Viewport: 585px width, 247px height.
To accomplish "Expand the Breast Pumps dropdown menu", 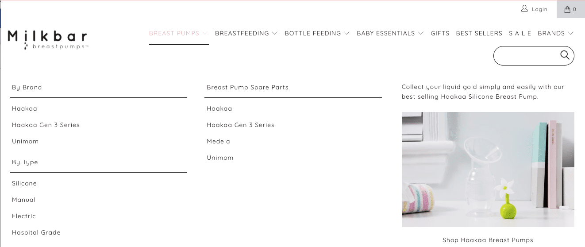I will coord(178,33).
